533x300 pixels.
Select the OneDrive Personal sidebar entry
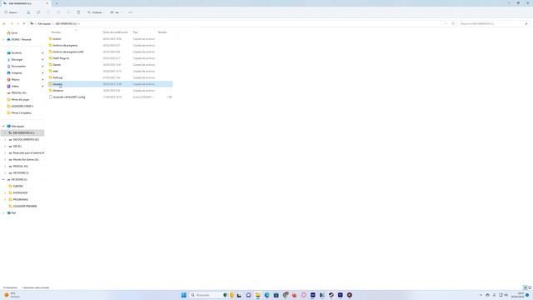pyautogui.click(x=21, y=39)
